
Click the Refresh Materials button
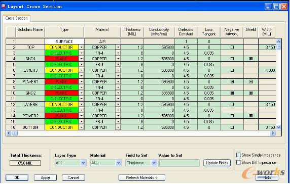[x=142, y=177]
